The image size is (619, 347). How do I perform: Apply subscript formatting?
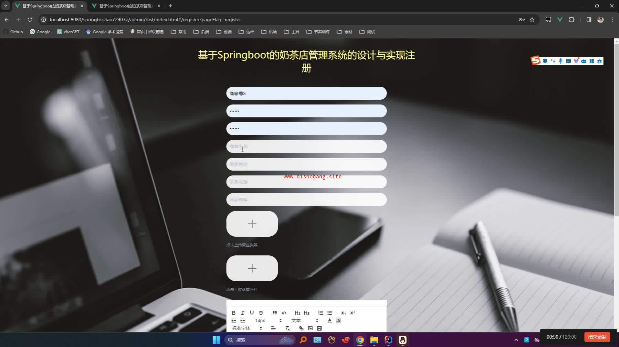coord(343,313)
